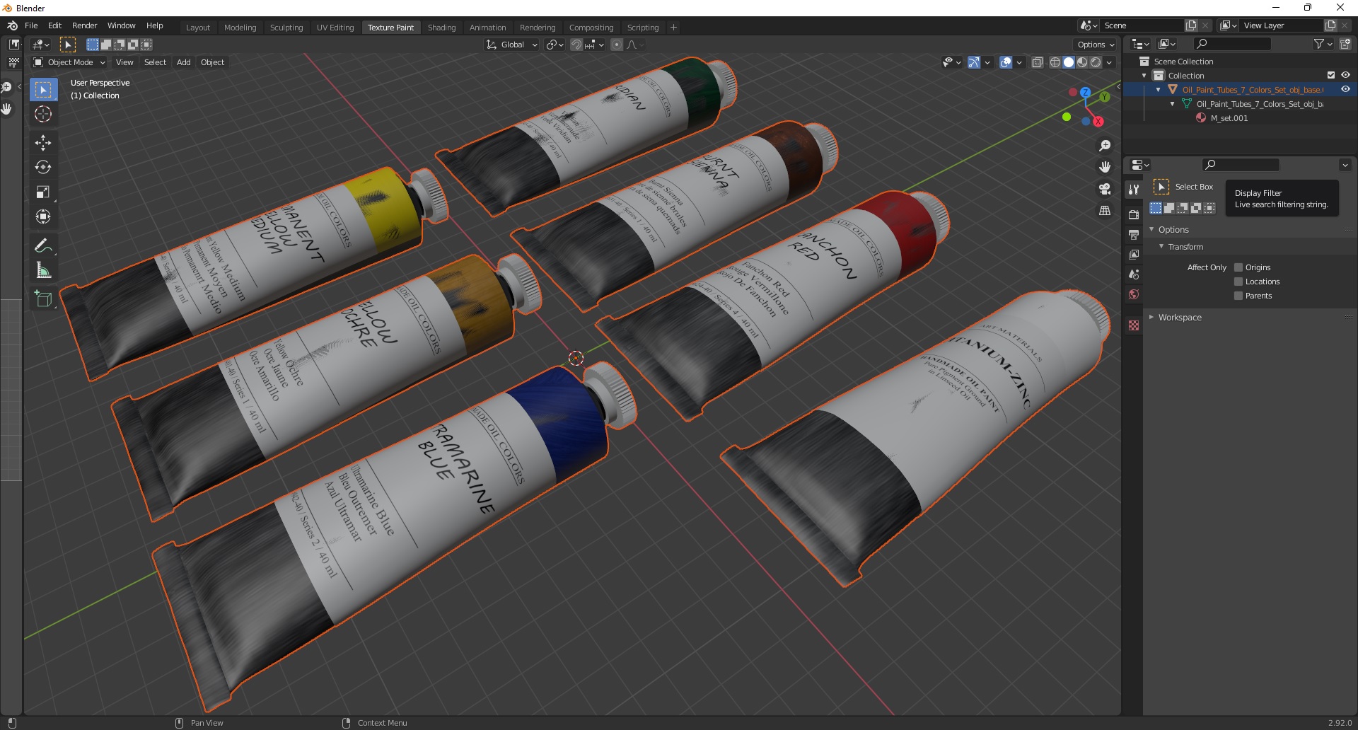Open the outliner filter dropdown

[x=1323, y=44]
